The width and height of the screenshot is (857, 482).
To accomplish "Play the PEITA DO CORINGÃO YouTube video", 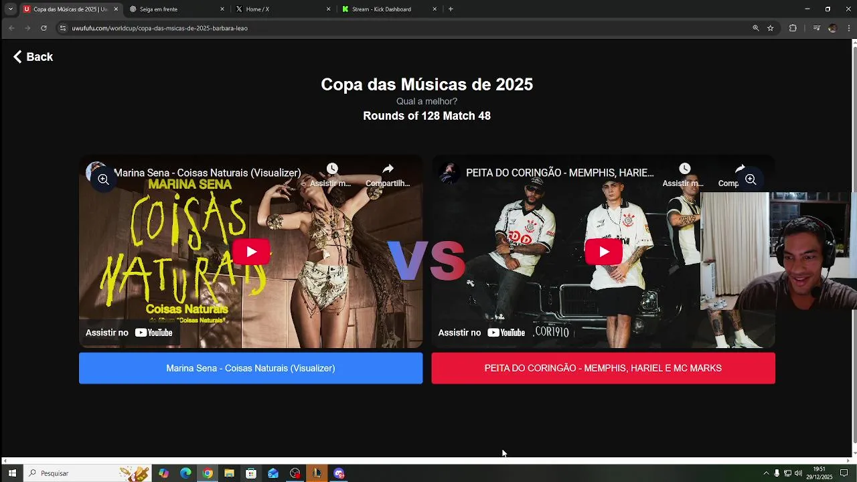I will tap(603, 252).
